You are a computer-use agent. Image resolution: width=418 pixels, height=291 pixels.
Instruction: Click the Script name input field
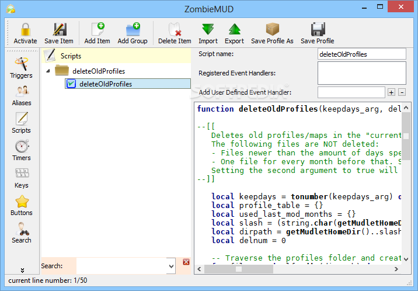click(x=362, y=54)
